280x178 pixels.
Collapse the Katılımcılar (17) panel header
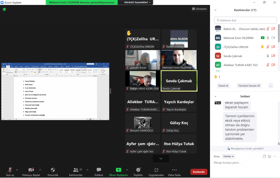pos(215,10)
